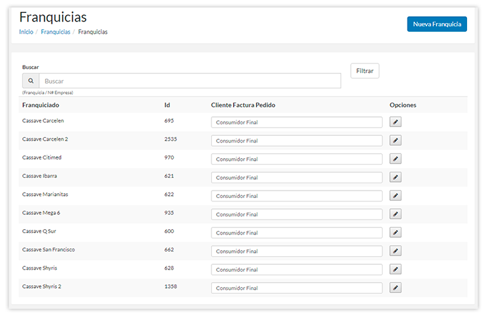
Task: Edit Cassave San Francisco franchise
Action: pos(396,251)
